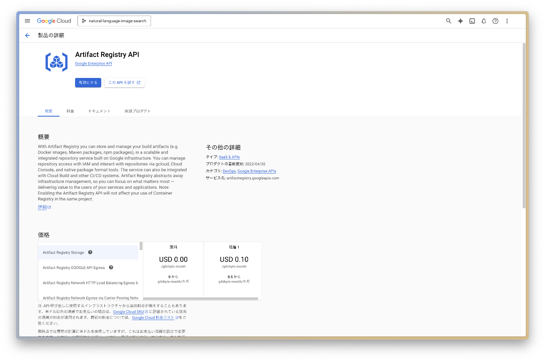Switch to the 関連プロダクト tab
This screenshot has height=361, width=545.
tap(137, 111)
